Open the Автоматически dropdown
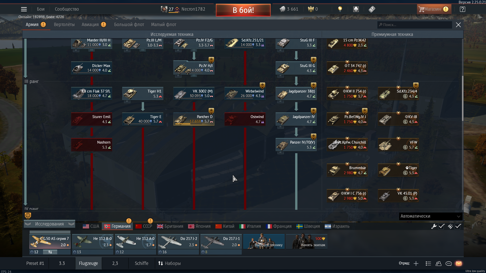This screenshot has width=486, height=273. coord(431,216)
